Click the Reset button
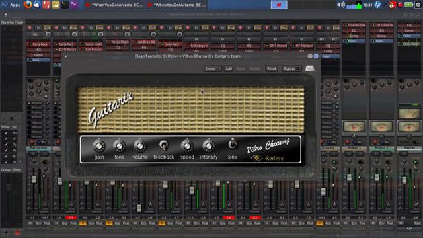 point(272,69)
